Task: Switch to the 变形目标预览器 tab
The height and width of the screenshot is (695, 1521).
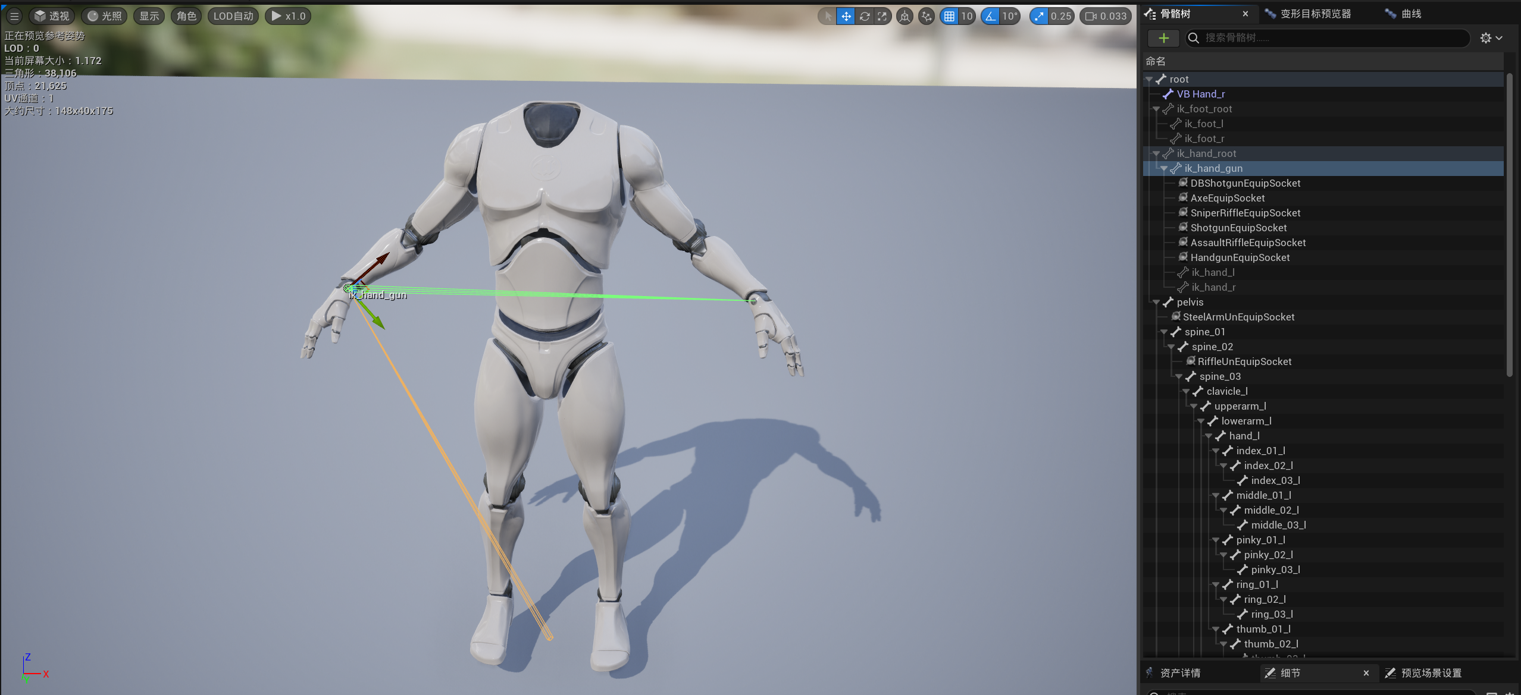Action: (1315, 14)
